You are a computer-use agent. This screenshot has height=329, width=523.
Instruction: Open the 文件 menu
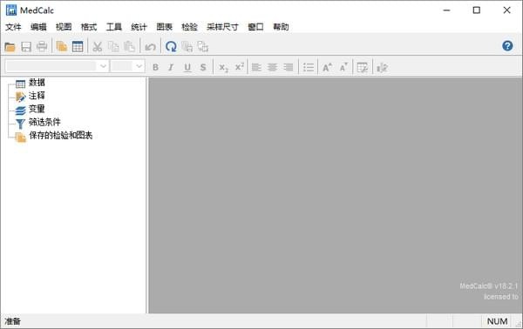pyautogui.click(x=13, y=27)
